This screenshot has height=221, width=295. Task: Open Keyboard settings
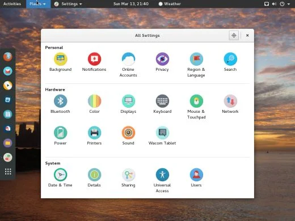tap(162, 104)
